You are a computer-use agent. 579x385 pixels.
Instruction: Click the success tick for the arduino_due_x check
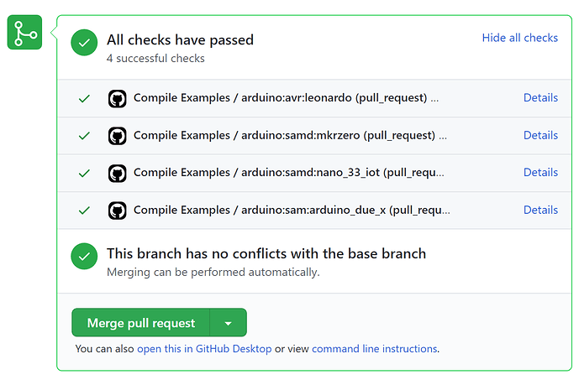coord(84,211)
